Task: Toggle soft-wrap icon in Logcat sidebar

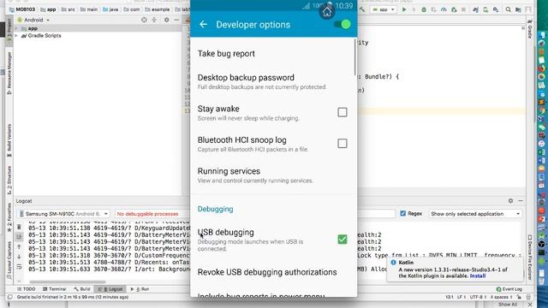Action: 19,267
